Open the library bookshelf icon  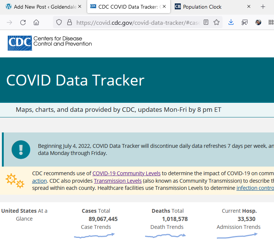pos(271,22)
